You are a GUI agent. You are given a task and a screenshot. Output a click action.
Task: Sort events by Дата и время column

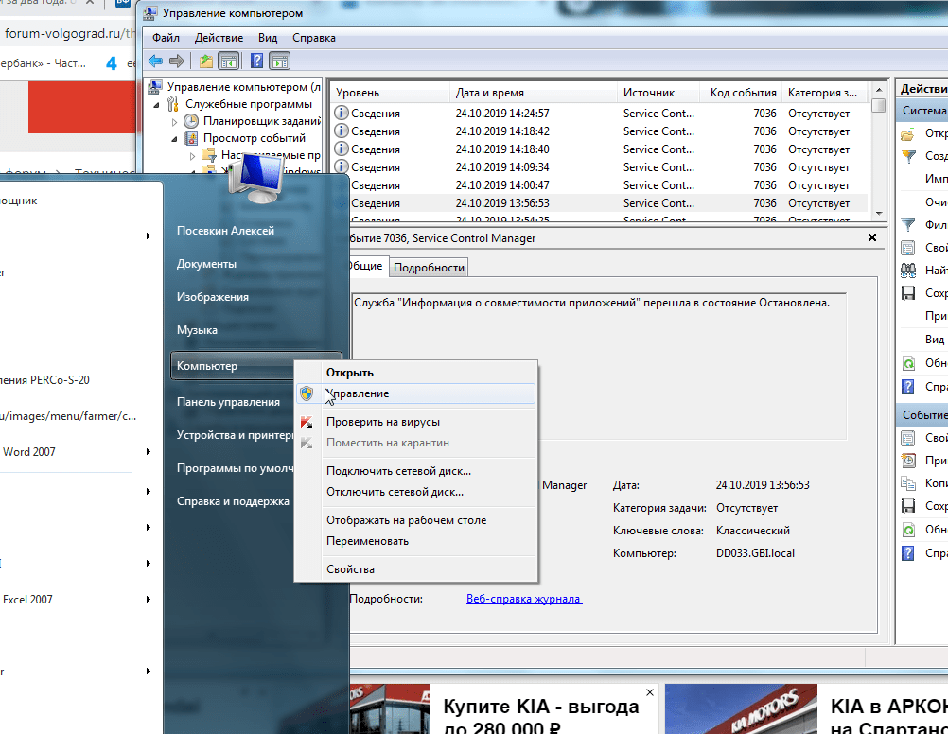click(489, 93)
